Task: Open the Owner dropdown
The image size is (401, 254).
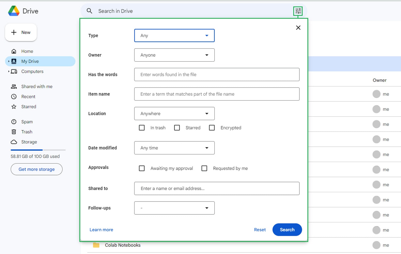Action: (174, 55)
